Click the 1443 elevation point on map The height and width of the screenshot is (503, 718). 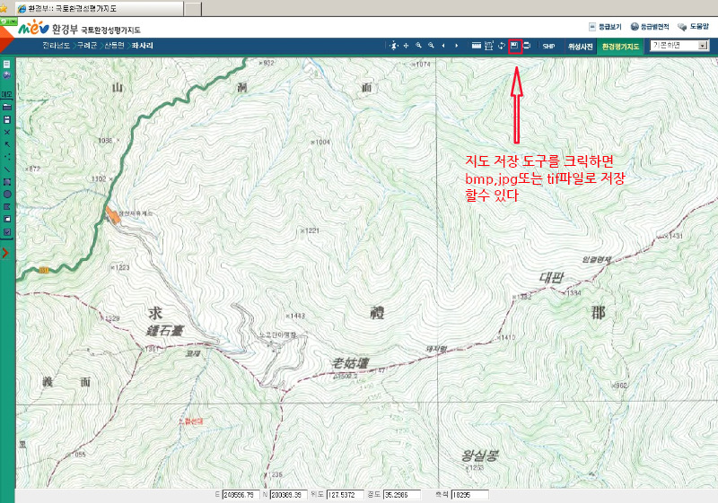[295, 316]
